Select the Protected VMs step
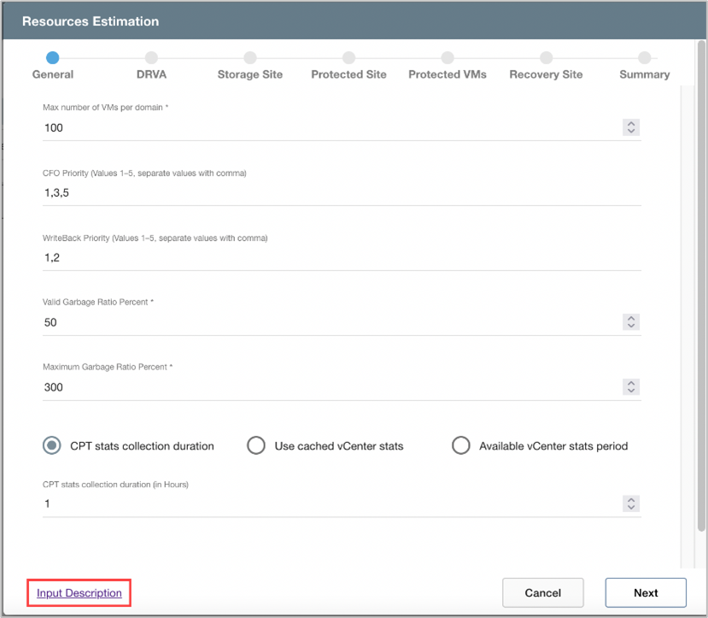Viewport: 708px width, 618px height. 447,58
